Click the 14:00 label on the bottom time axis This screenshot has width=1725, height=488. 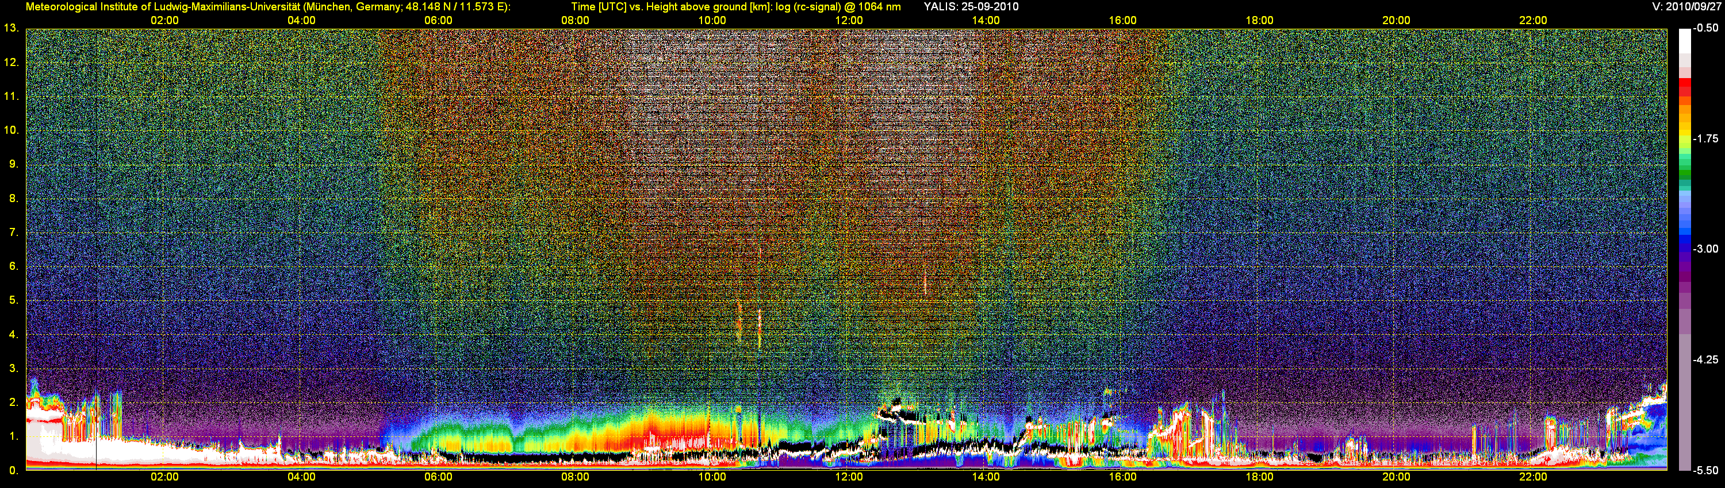click(986, 477)
